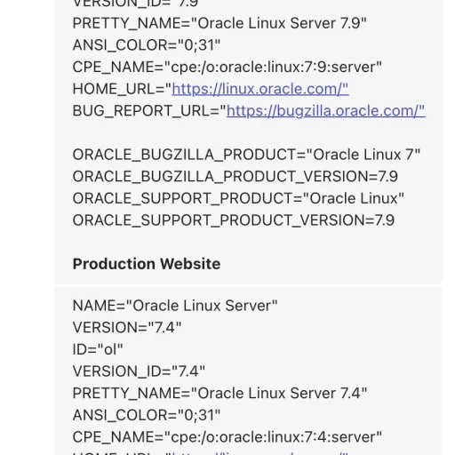Click the CPE_NAME line ending in 7:4:server
Screen dimensions: 455x455
point(227,437)
